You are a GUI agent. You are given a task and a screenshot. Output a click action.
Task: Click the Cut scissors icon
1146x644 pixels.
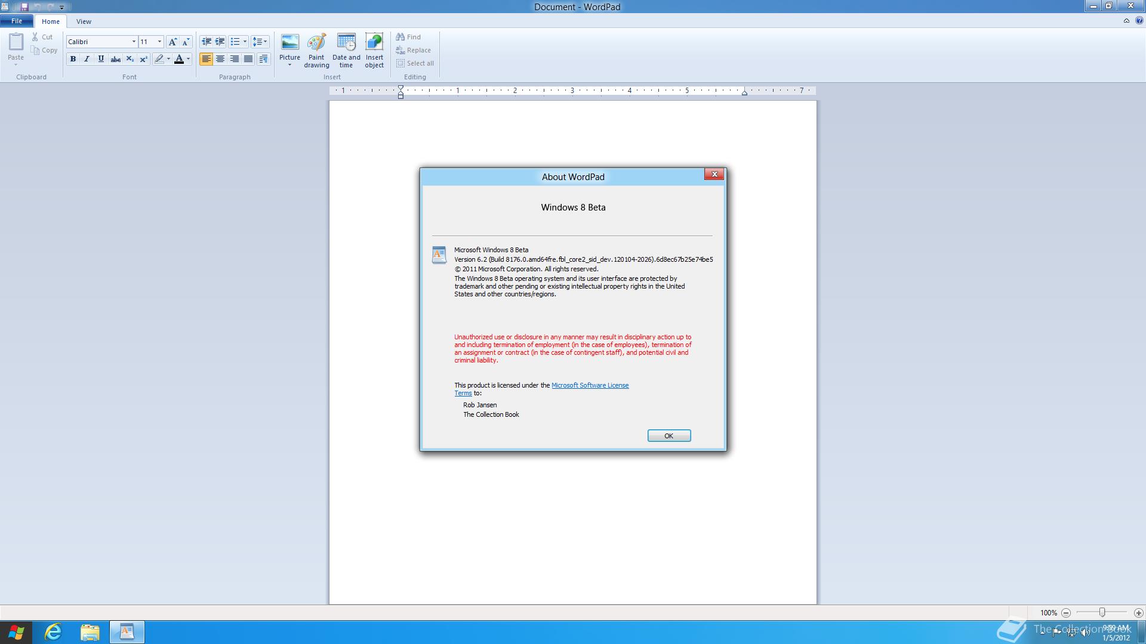tap(35, 37)
